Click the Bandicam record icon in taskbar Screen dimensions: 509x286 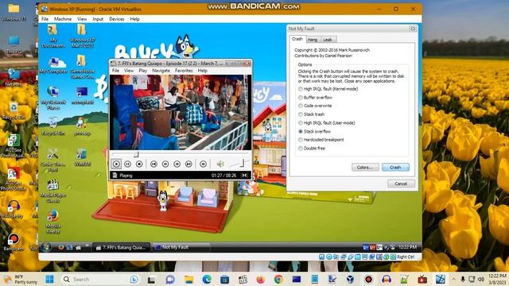point(368,279)
